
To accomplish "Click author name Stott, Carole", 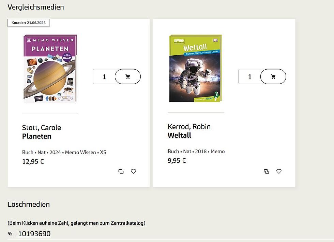I will [x=42, y=128].
